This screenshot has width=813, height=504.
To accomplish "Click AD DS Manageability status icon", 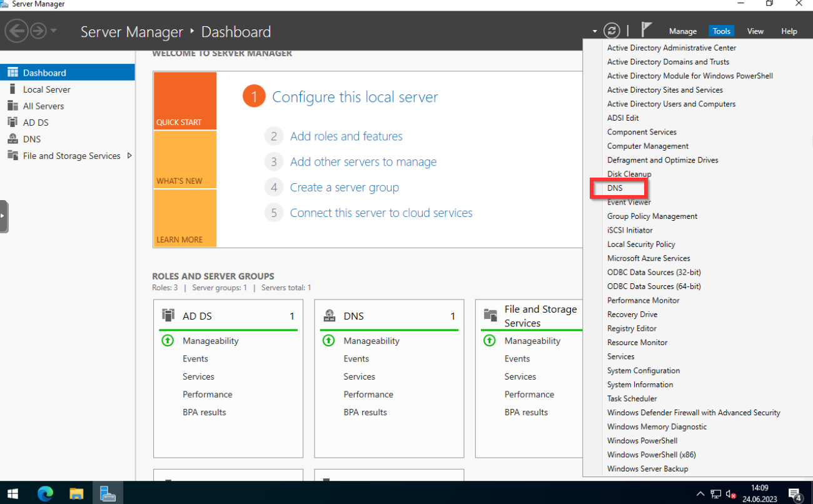I will [168, 341].
